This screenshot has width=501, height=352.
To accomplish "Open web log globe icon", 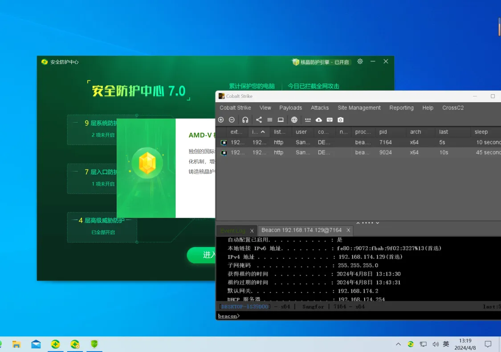I will click(x=294, y=120).
